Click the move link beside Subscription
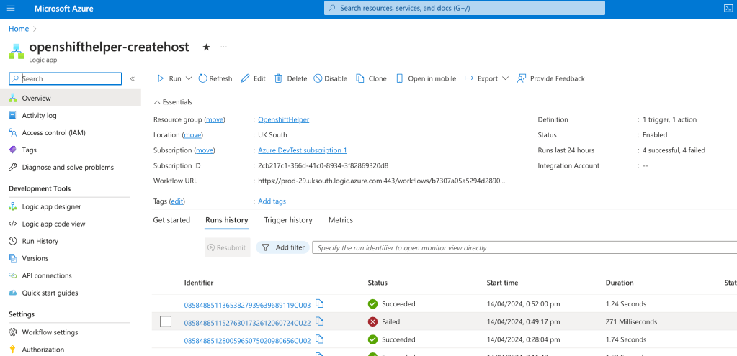 [205, 150]
